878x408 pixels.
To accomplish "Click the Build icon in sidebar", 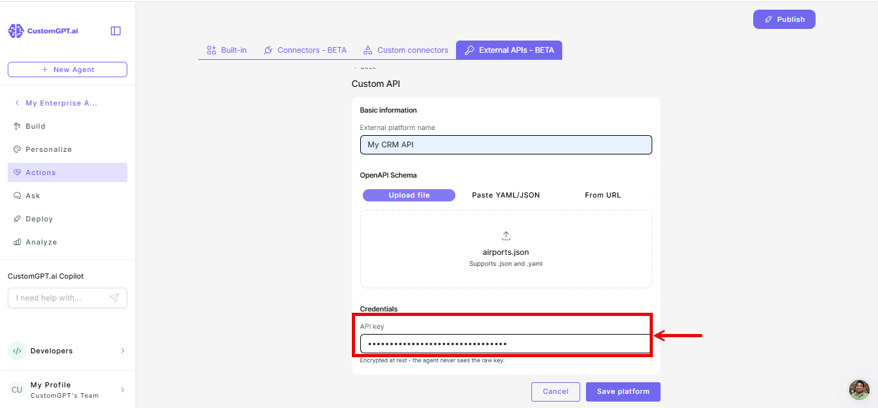I will pyautogui.click(x=17, y=126).
